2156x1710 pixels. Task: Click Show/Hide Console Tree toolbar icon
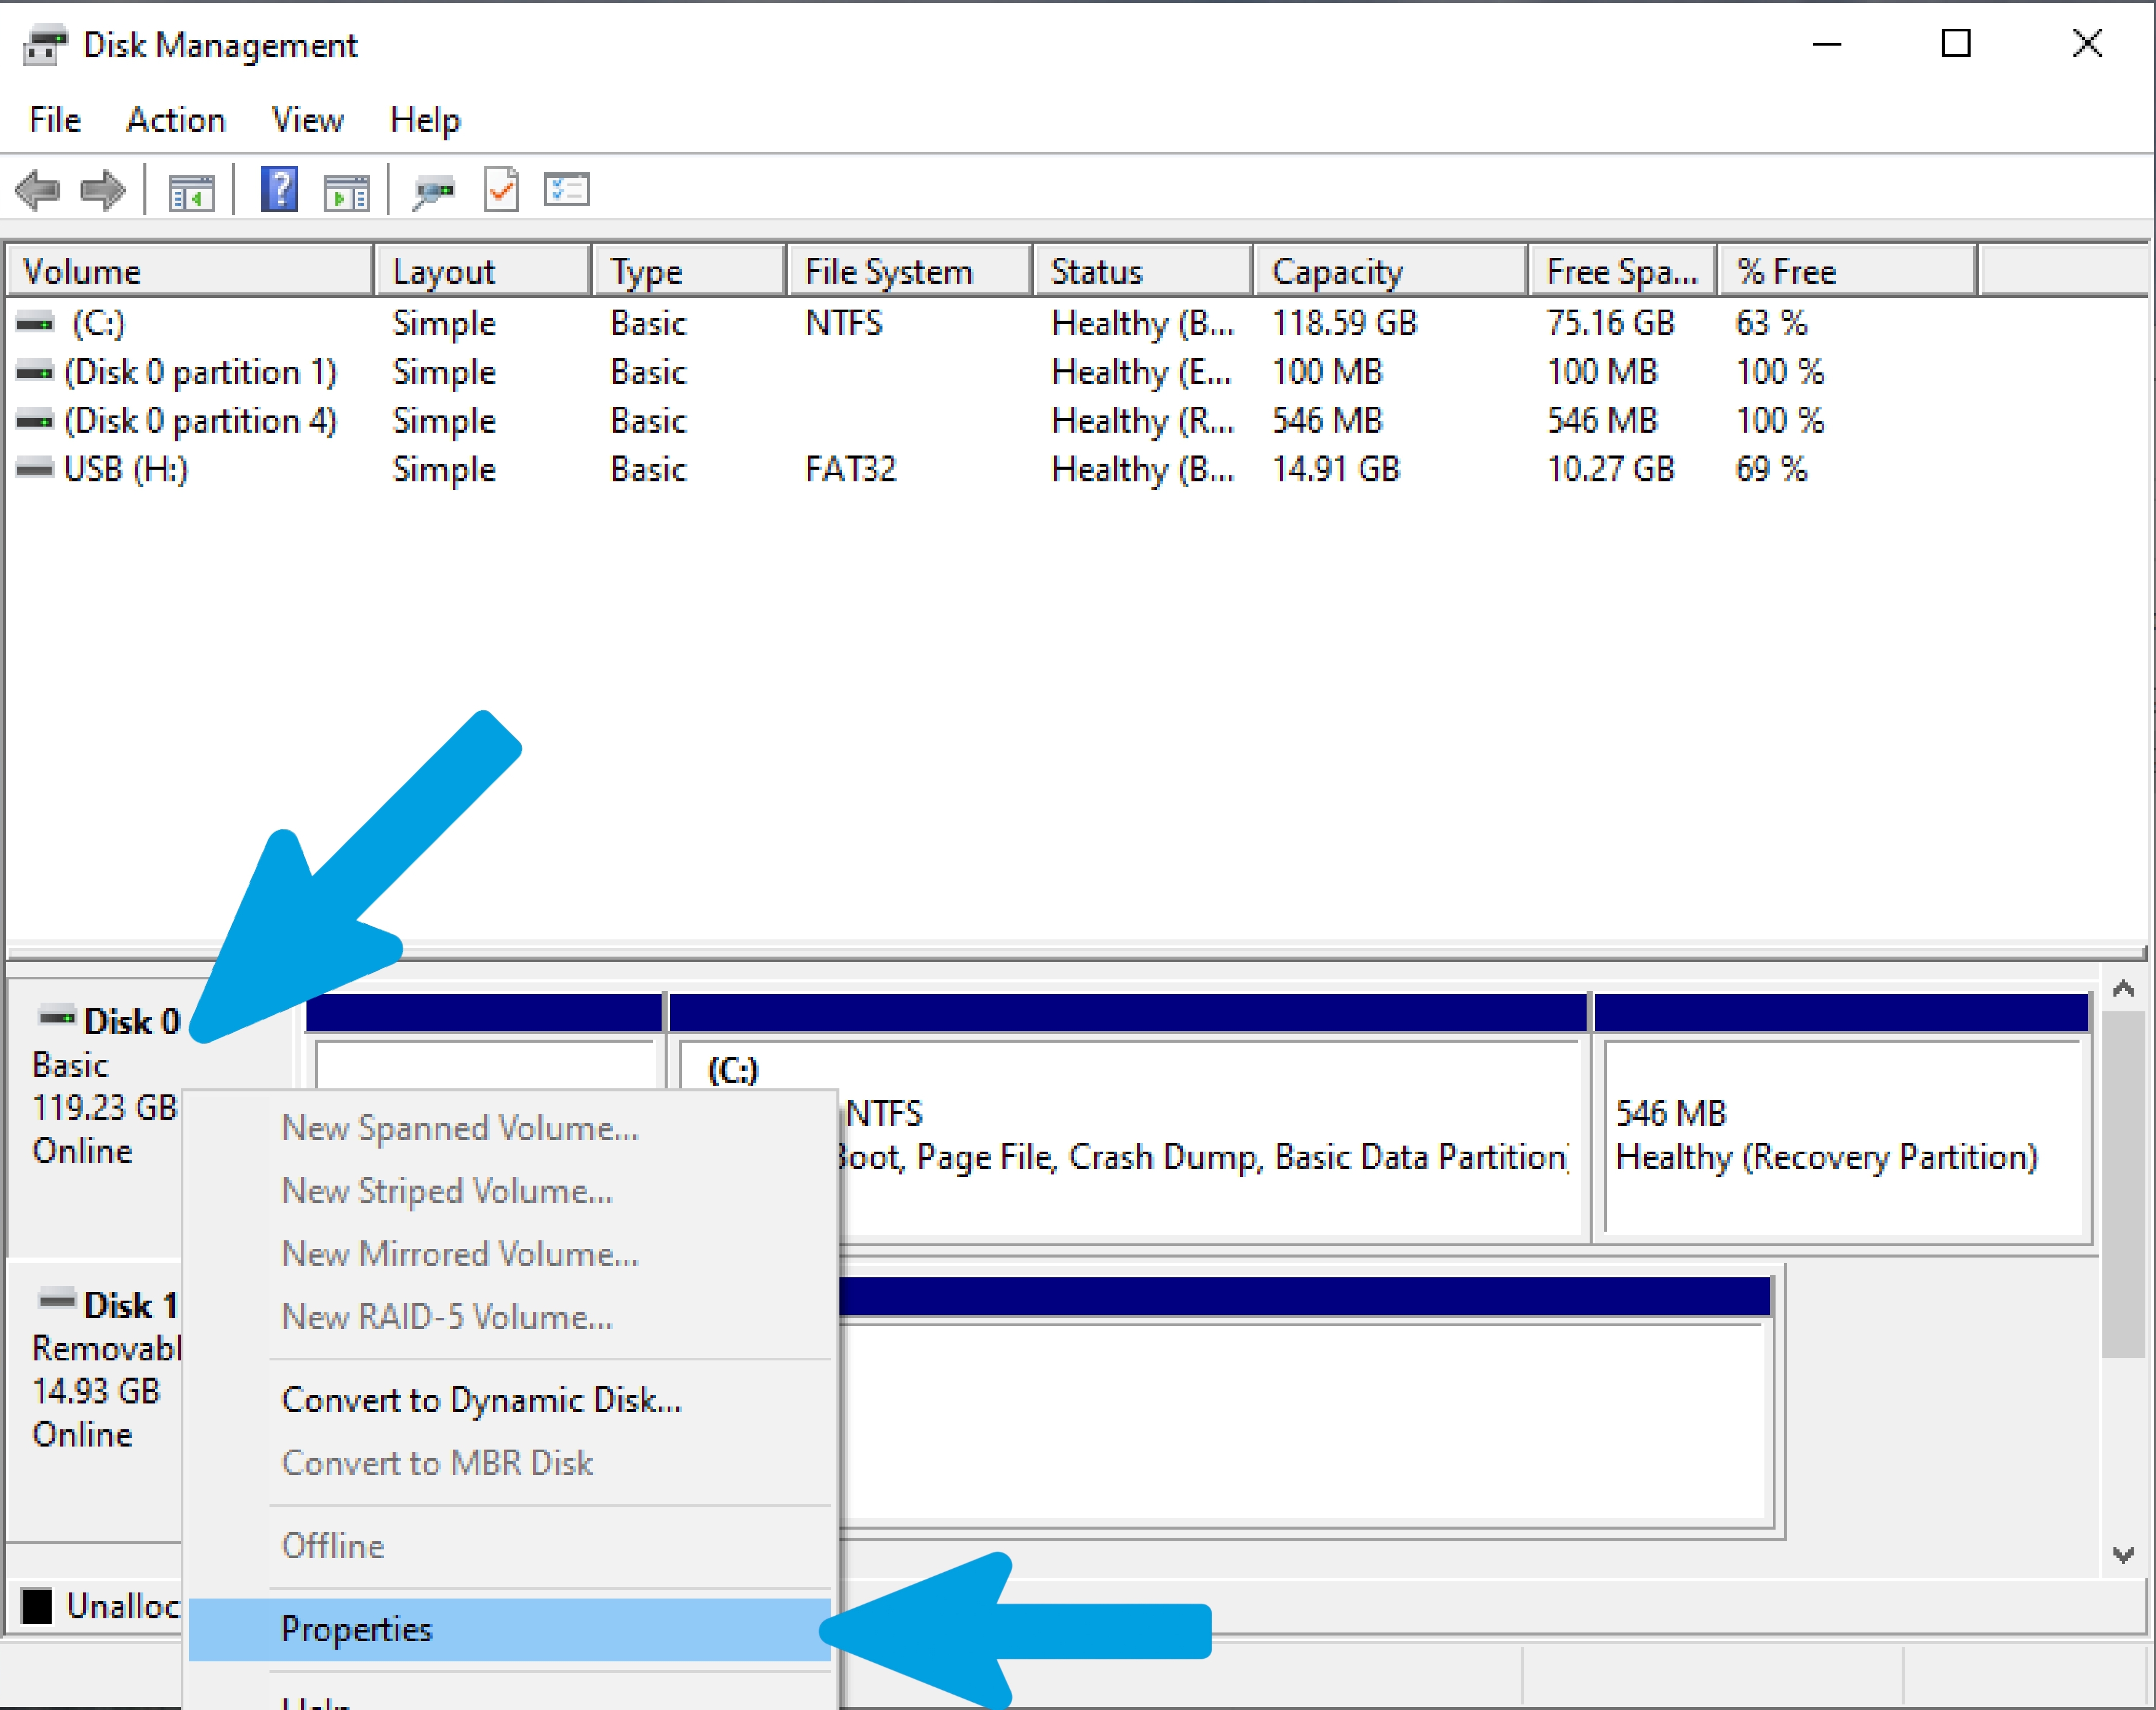pos(191,191)
